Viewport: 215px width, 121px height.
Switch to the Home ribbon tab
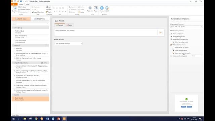pyautogui.click(x=21, y=4)
